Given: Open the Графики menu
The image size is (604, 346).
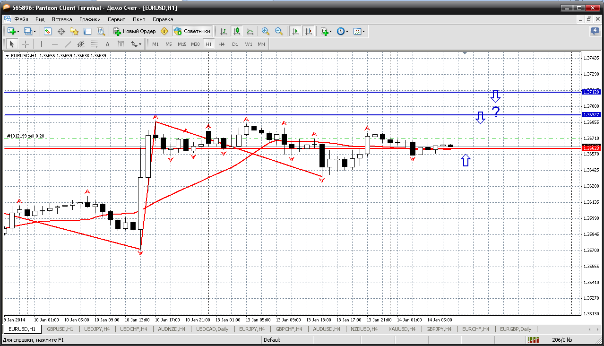Looking at the screenshot, I should tap(90, 19).
